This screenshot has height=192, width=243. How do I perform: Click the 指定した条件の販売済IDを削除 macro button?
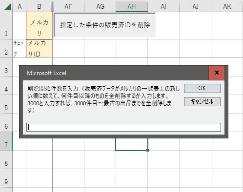105,25
